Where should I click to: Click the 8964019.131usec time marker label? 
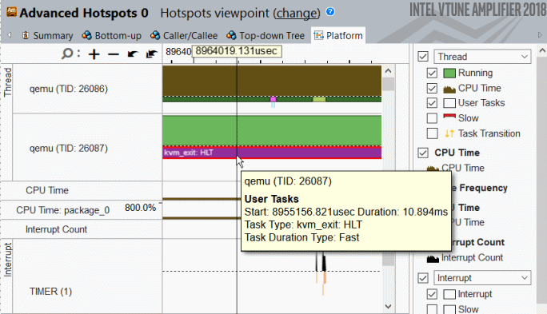point(237,51)
